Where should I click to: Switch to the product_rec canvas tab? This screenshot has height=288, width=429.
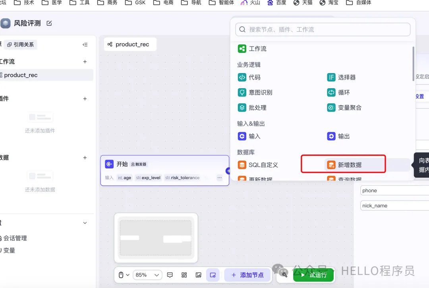point(130,44)
